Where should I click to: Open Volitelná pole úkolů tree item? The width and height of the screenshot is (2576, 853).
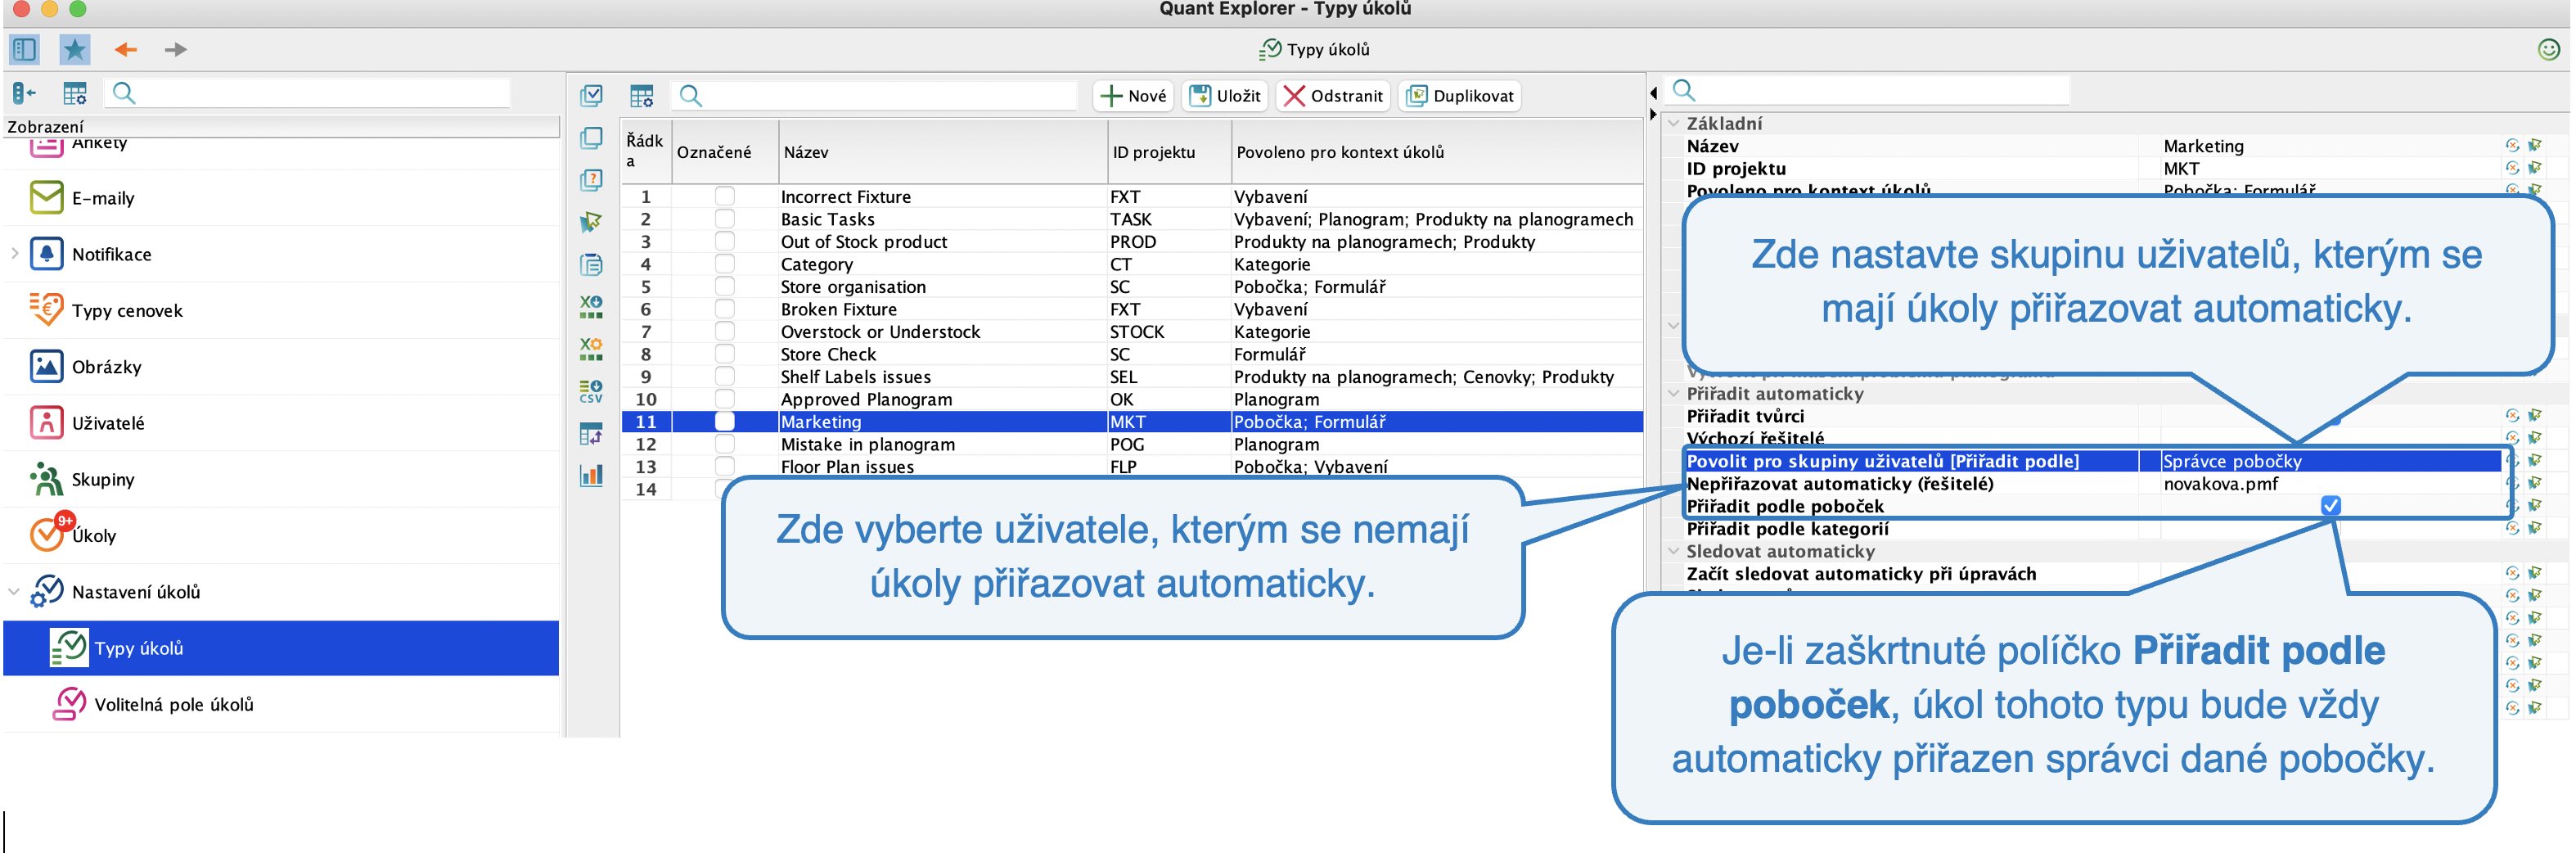tap(174, 705)
